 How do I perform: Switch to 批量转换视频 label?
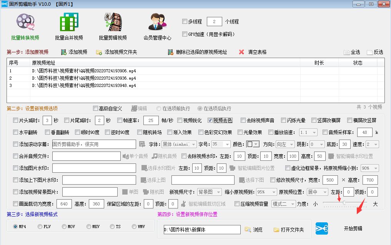point(25,38)
